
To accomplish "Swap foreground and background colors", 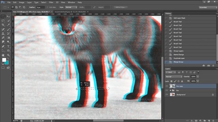I will point(8,59).
